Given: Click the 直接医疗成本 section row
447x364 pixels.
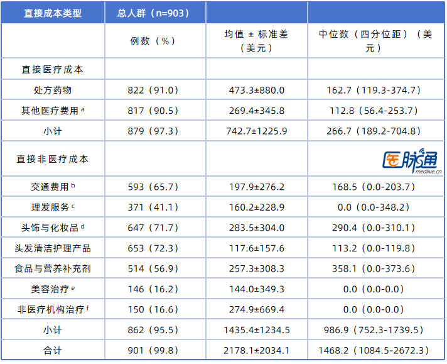Looking at the screenshot, I should (53, 70).
